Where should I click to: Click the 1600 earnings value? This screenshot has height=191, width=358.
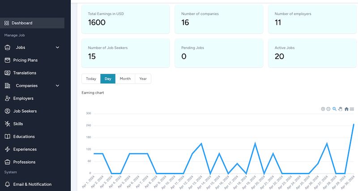[x=97, y=22]
